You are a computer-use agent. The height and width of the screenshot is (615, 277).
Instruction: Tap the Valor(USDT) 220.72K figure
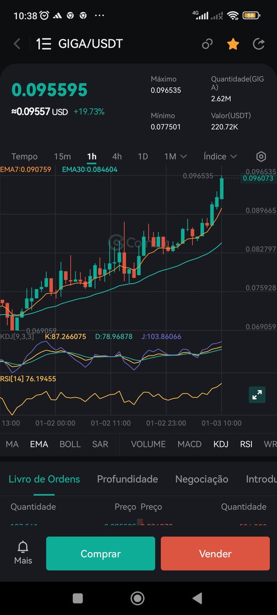[224, 127]
